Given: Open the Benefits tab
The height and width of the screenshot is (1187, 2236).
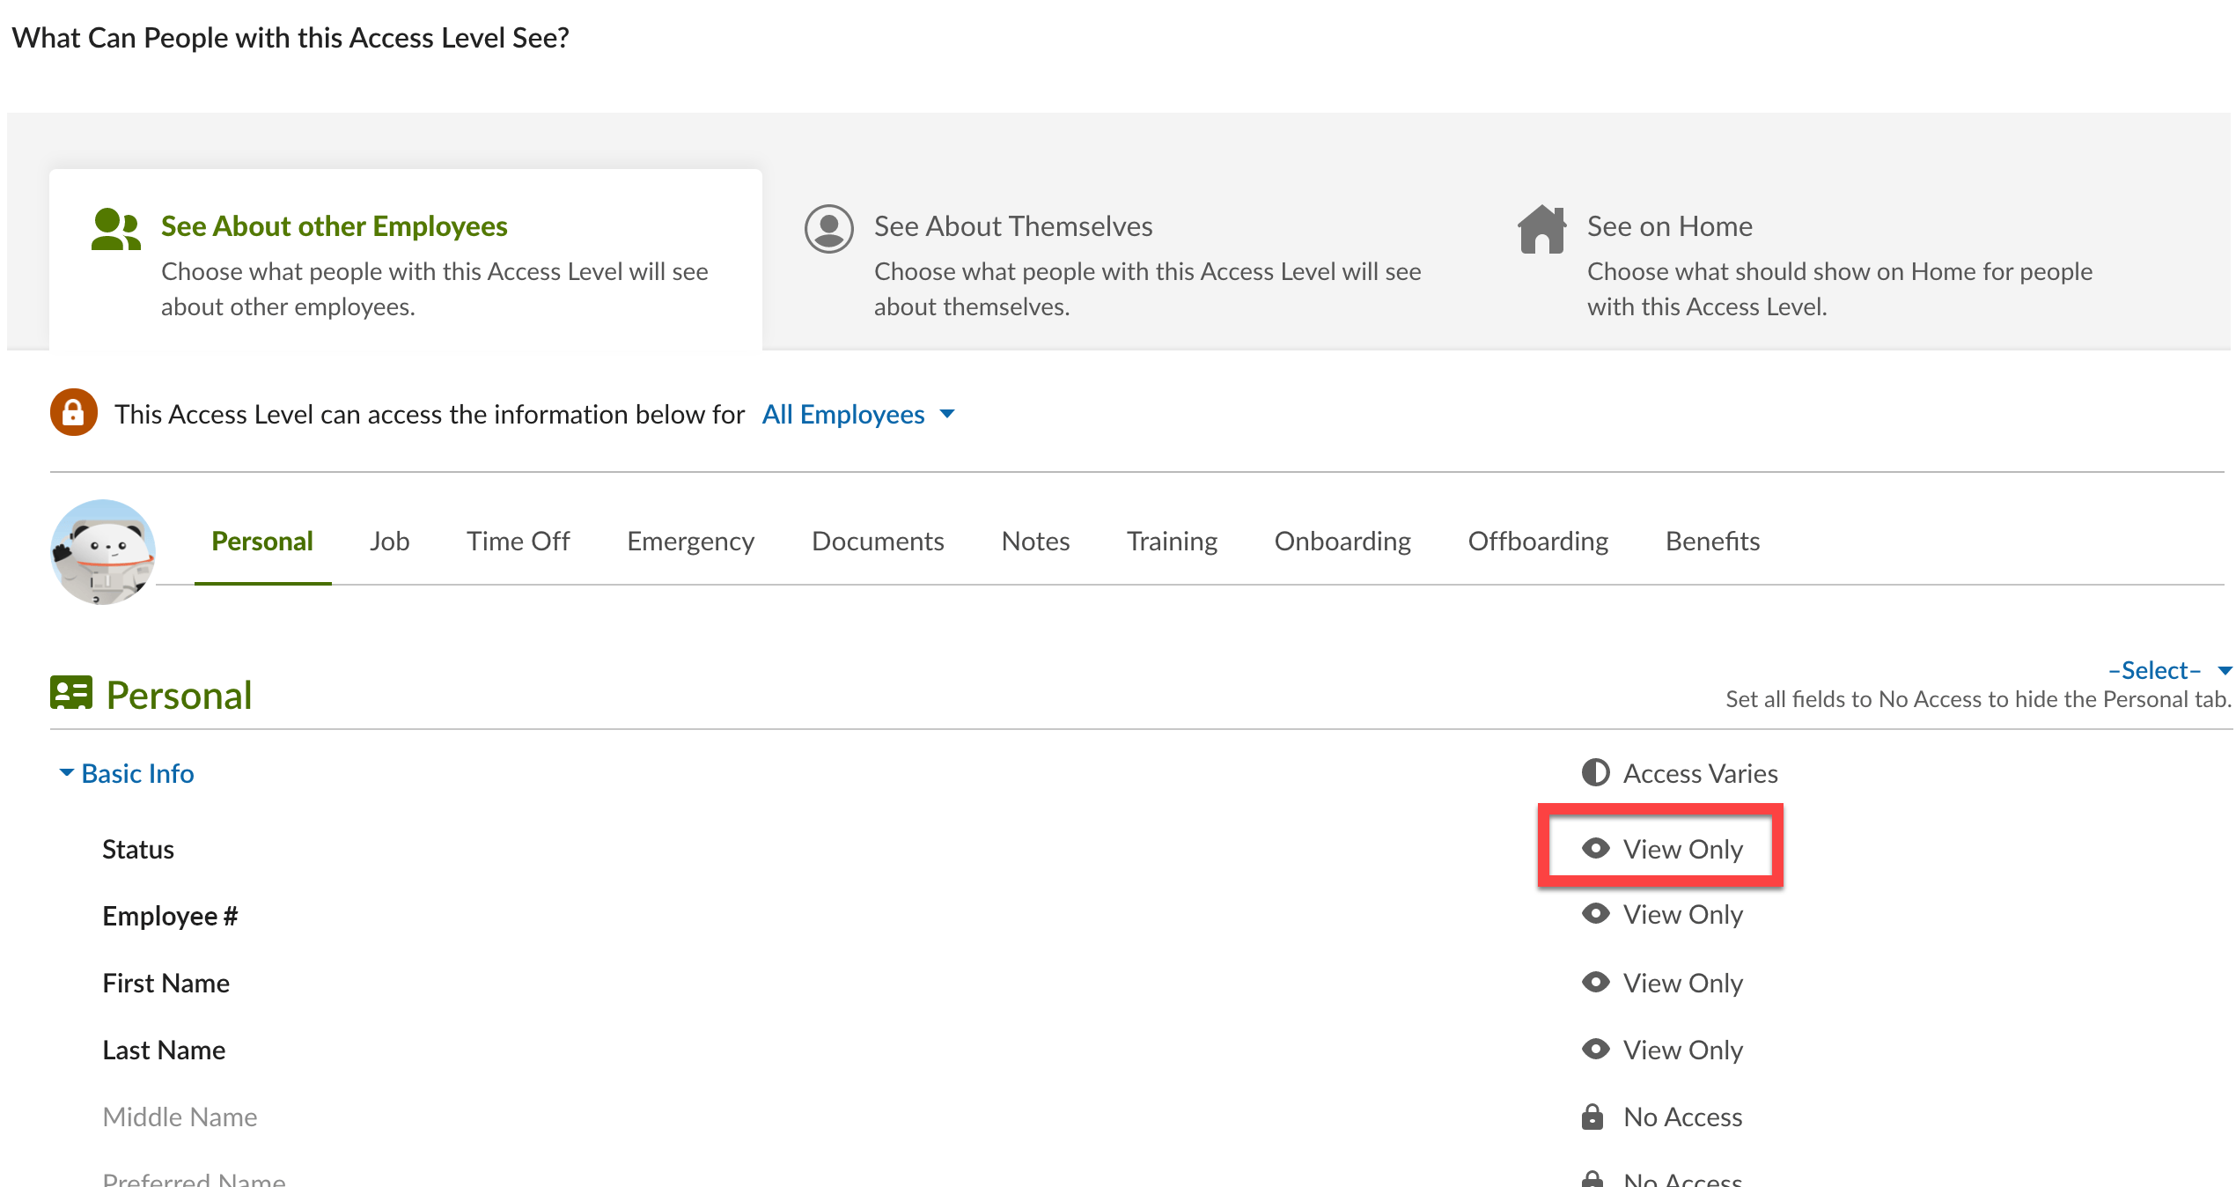Looking at the screenshot, I should click(x=1712, y=541).
